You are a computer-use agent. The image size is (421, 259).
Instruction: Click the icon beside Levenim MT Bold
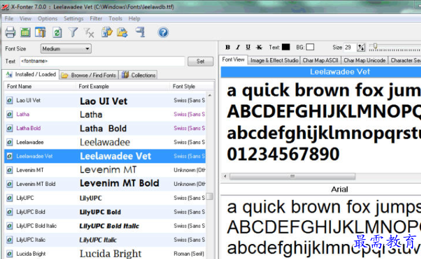click(9, 184)
